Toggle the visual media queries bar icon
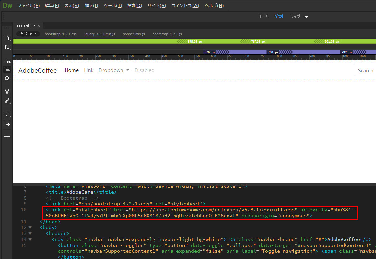Viewport: 376px width, 259px height. (x=7, y=69)
